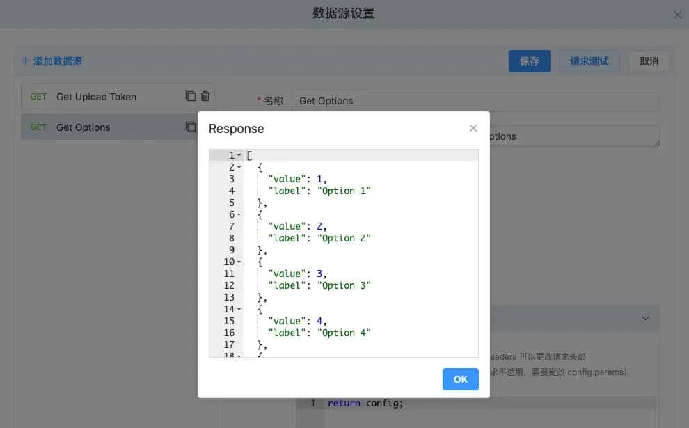Image resolution: width=689 pixels, height=428 pixels.
Task: Click the 取消 button
Action: [x=649, y=61]
